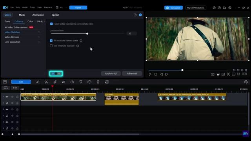Click the rightmost boxed icon under preview
The height and width of the screenshot is (141, 251).
[x=244, y=74]
